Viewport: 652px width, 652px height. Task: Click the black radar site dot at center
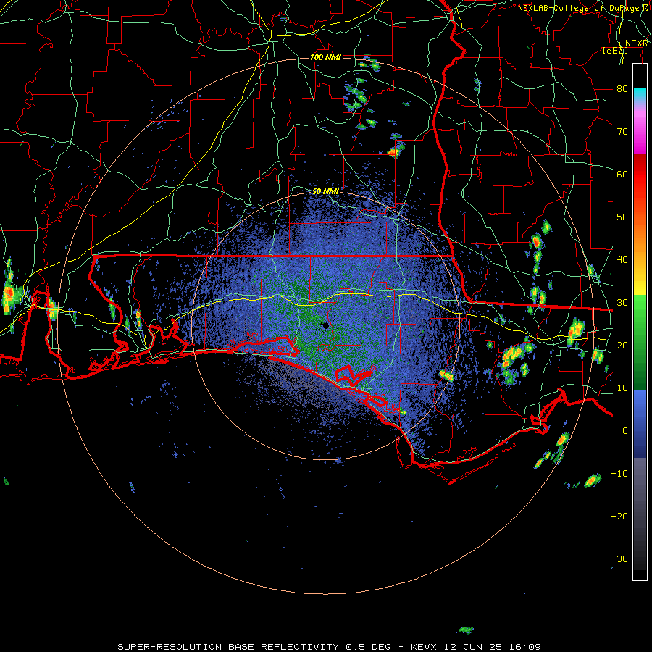(x=325, y=325)
